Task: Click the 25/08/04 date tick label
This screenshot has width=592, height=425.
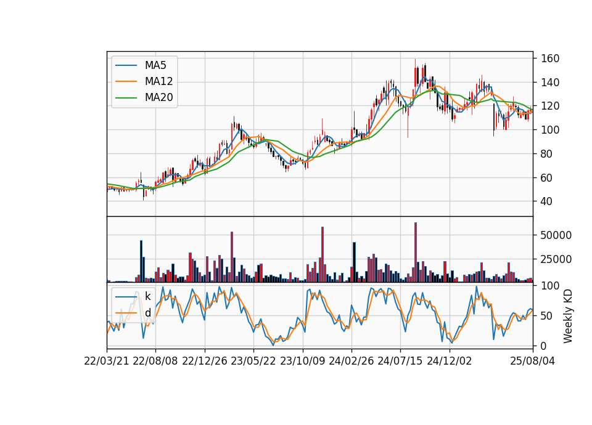Action: click(533, 361)
